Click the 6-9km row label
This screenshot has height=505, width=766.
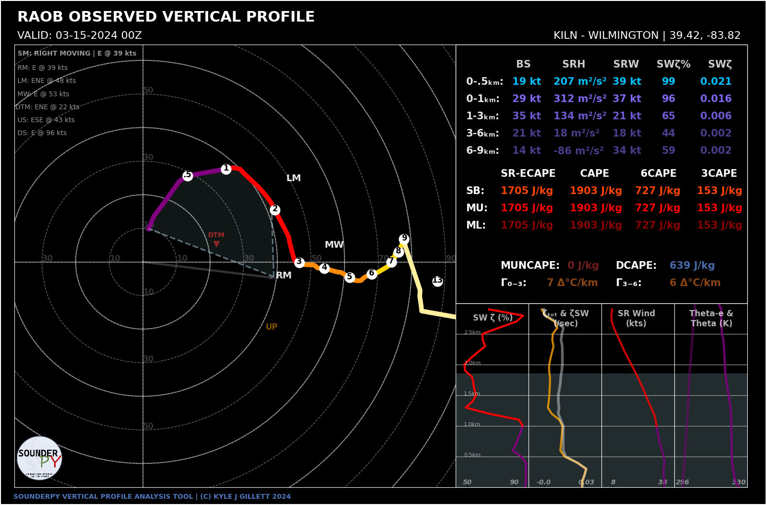(483, 150)
